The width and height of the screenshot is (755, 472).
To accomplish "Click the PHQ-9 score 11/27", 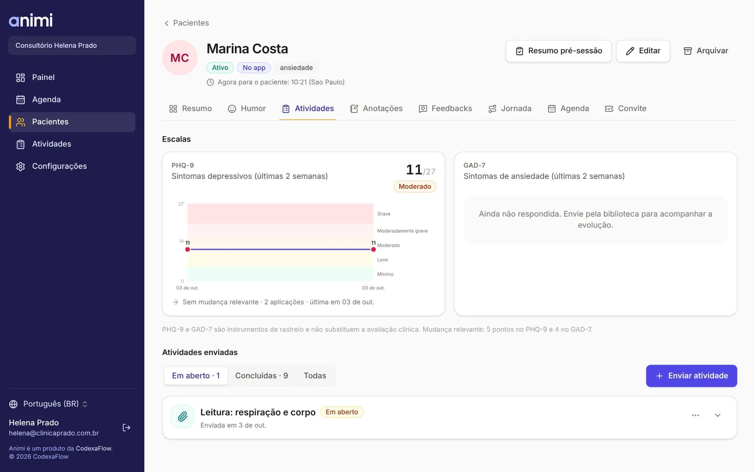I will click(x=420, y=169).
